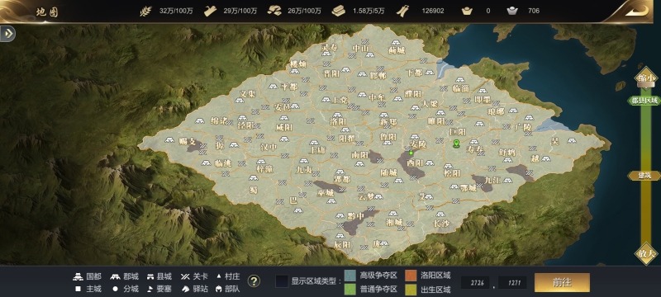The width and height of the screenshot is (661, 297).
Task: Select the 郡县区域 zoom level marker
Action: pyautogui.click(x=644, y=101)
